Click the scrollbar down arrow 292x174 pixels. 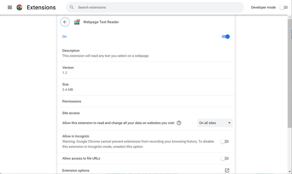(x=290, y=172)
